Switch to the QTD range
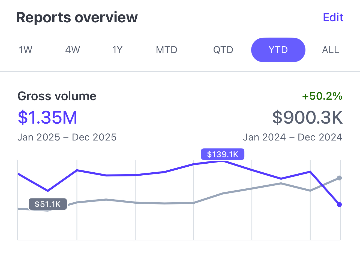This screenshot has width=360, height=263. click(x=223, y=50)
